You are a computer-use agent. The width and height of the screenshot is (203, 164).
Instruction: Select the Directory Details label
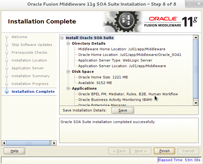tap(89, 43)
